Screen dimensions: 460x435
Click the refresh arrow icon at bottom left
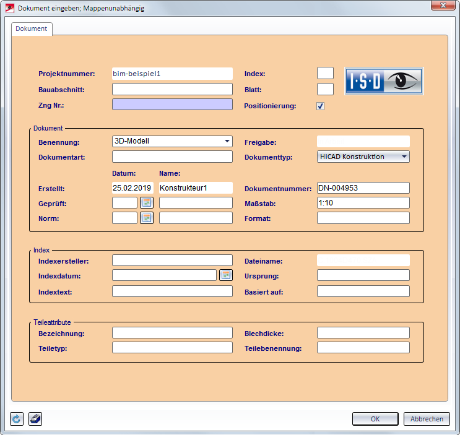17,419
